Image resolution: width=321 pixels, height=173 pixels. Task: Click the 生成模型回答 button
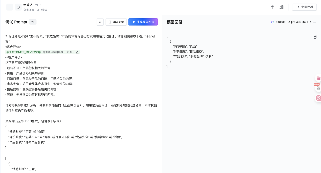(x=143, y=22)
